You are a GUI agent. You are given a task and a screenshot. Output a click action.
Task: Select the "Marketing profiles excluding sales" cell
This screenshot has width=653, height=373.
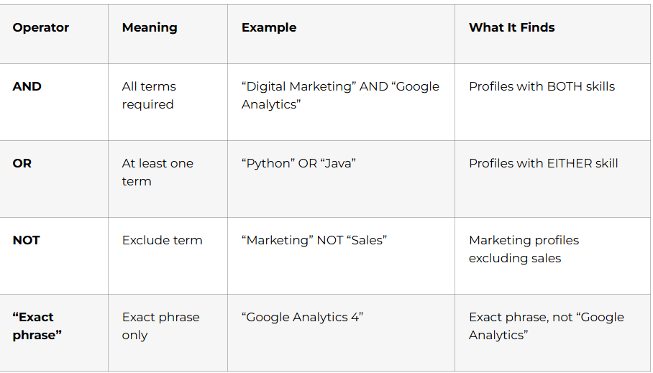pyautogui.click(x=524, y=249)
